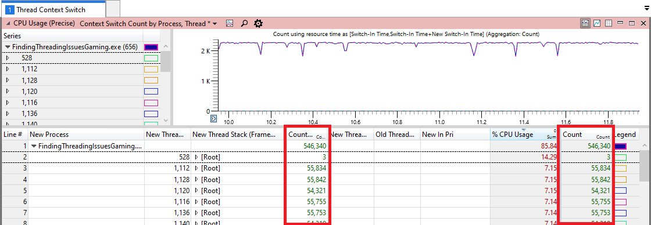Select CPU usage value 85.84
This screenshot has height=225, width=651.
548,146
